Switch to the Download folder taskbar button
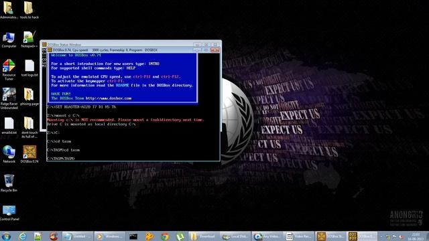The image size is (429, 241). (x=204, y=236)
